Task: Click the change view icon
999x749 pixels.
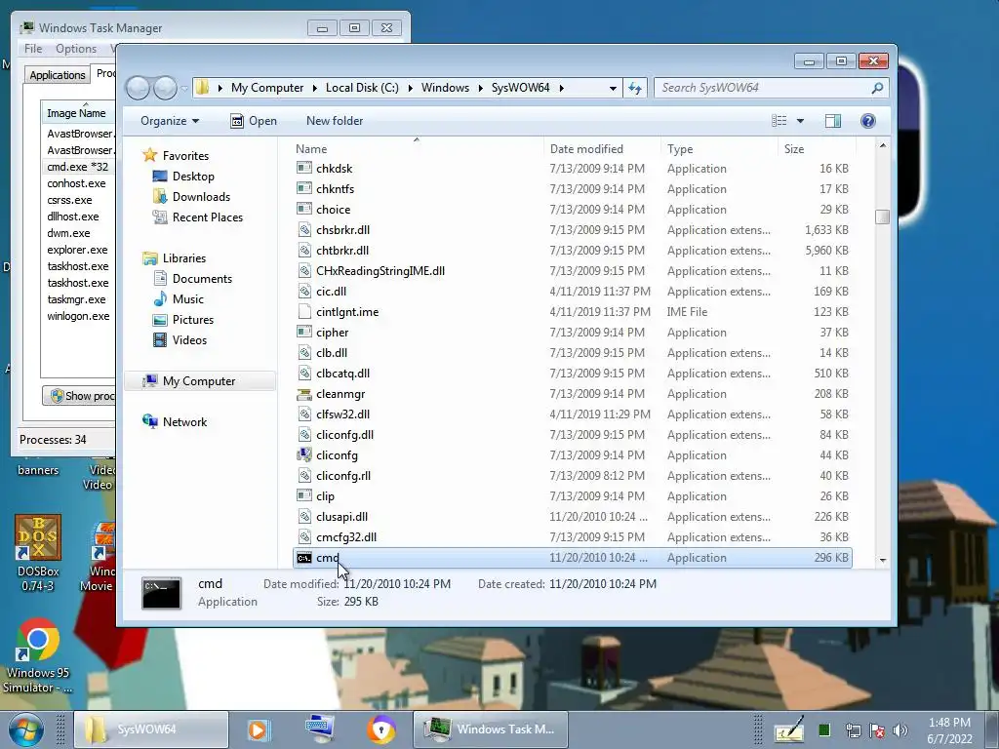Action: 779,121
